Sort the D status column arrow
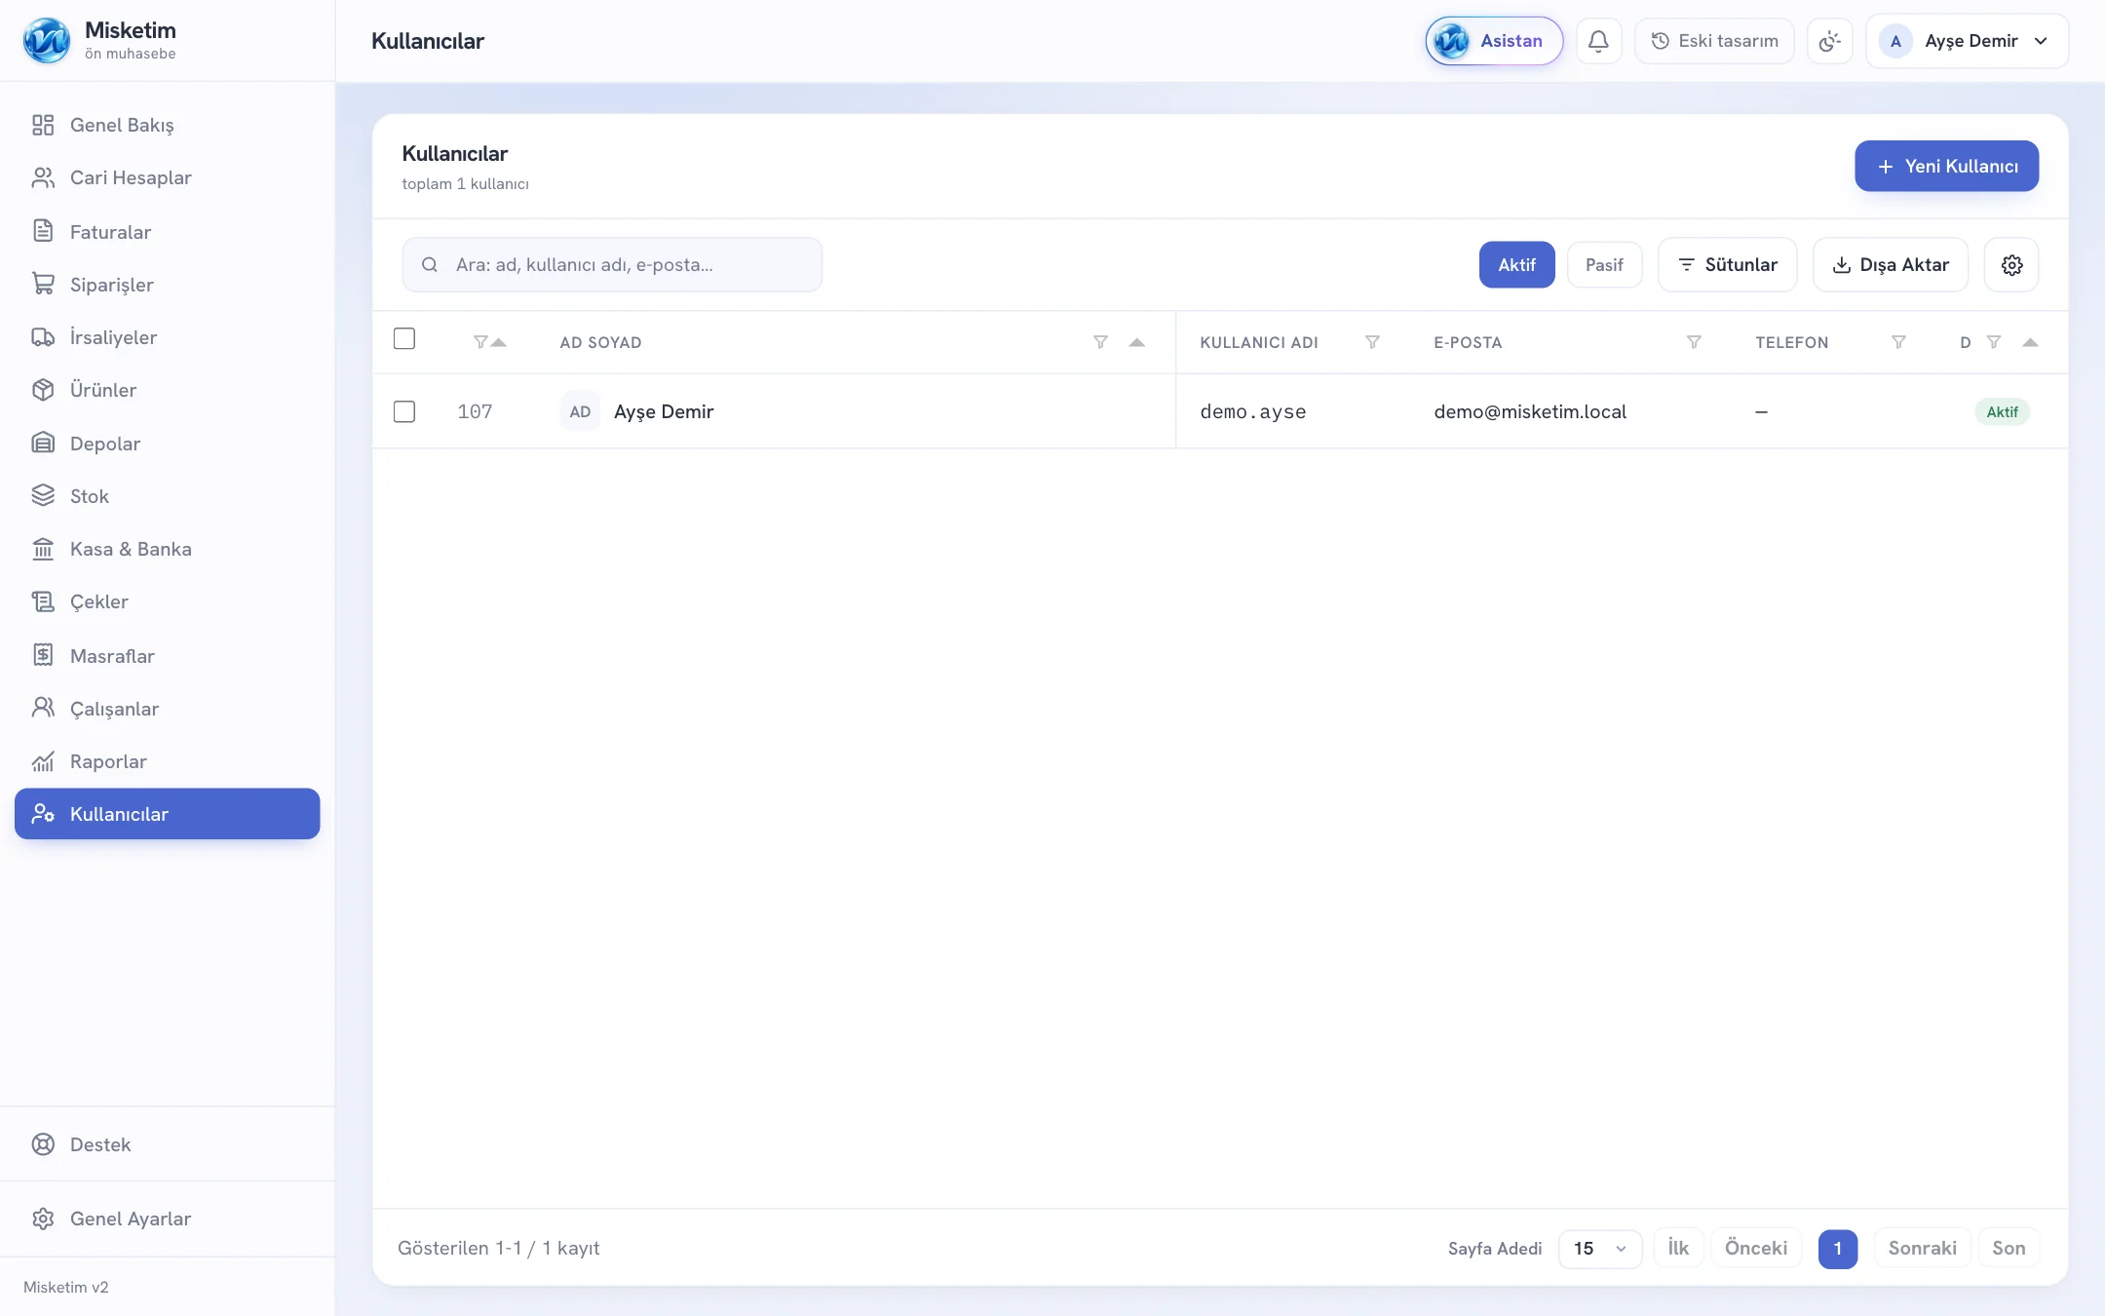 pos(2030,342)
